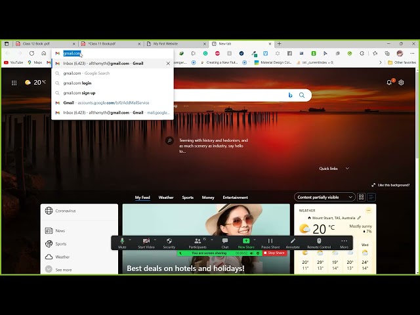Open Zoom Chat panel

[x=225, y=243]
